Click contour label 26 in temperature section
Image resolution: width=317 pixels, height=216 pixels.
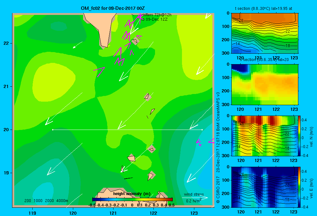(241, 20)
